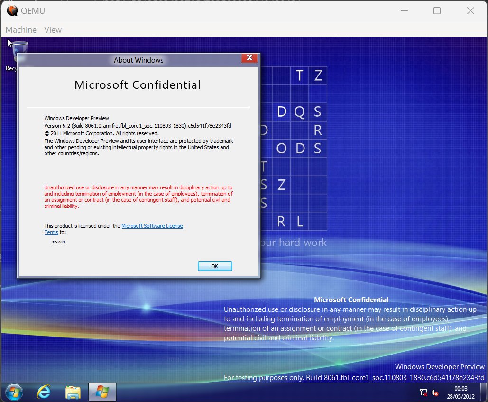Image resolution: width=488 pixels, height=402 pixels.
Task: Open the Microsoft Software License link
Action: click(152, 226)
